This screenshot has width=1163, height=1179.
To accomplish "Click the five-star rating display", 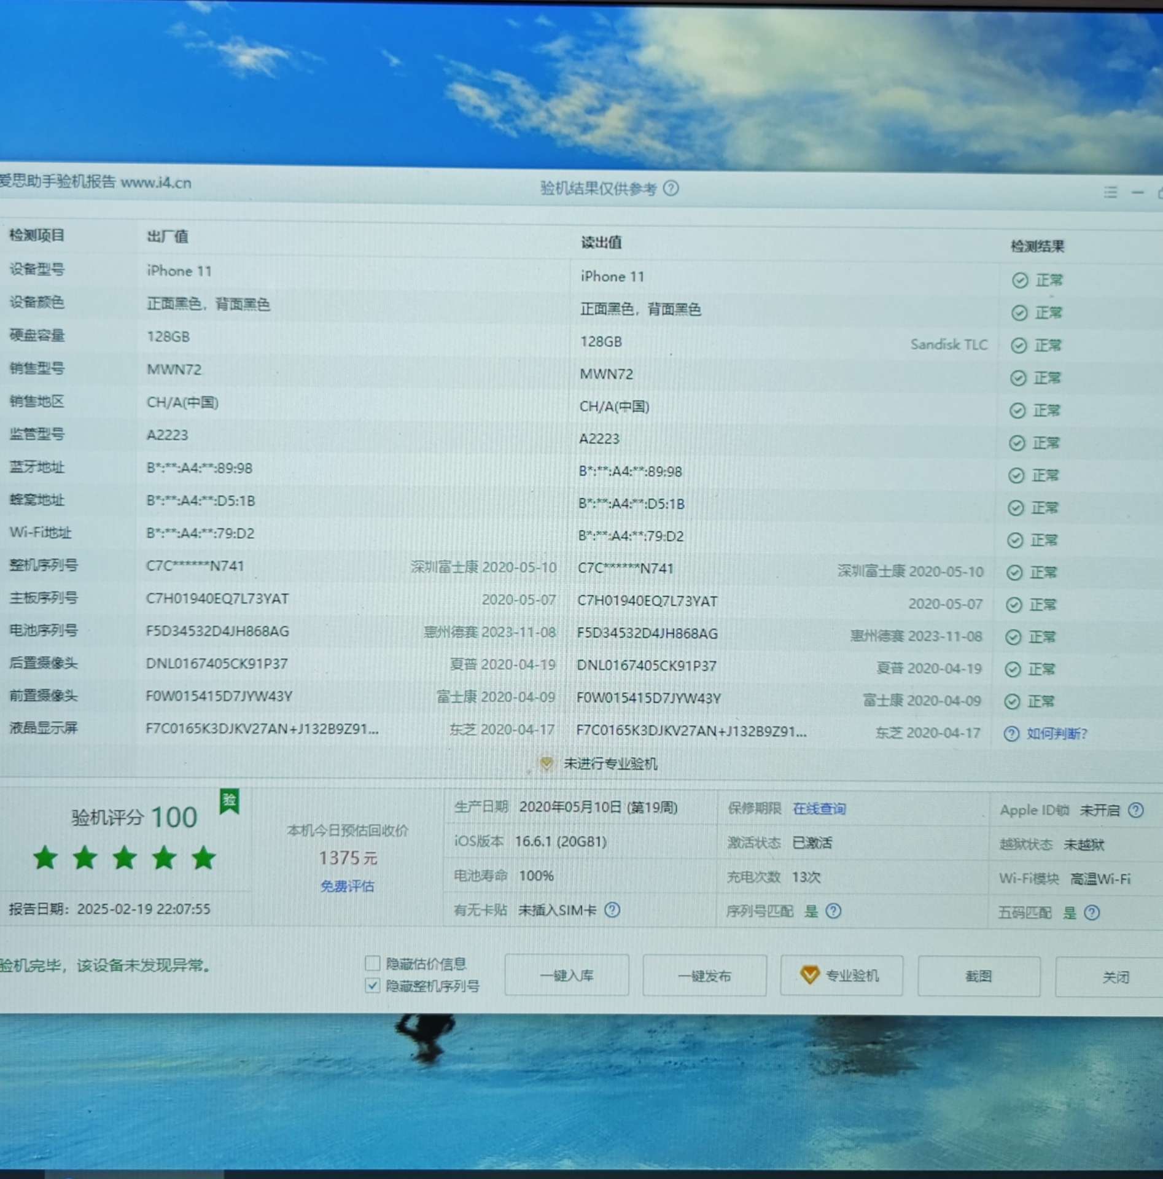I will (125, 858).
